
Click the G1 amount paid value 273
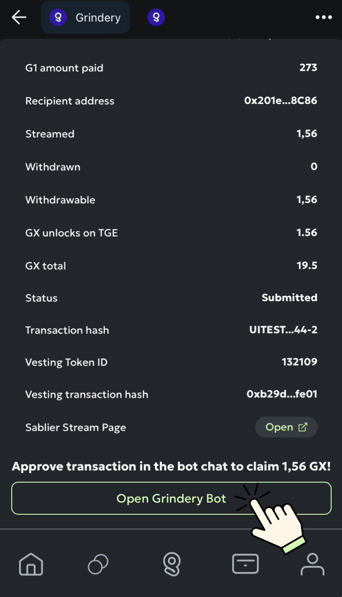pos(308,68)
